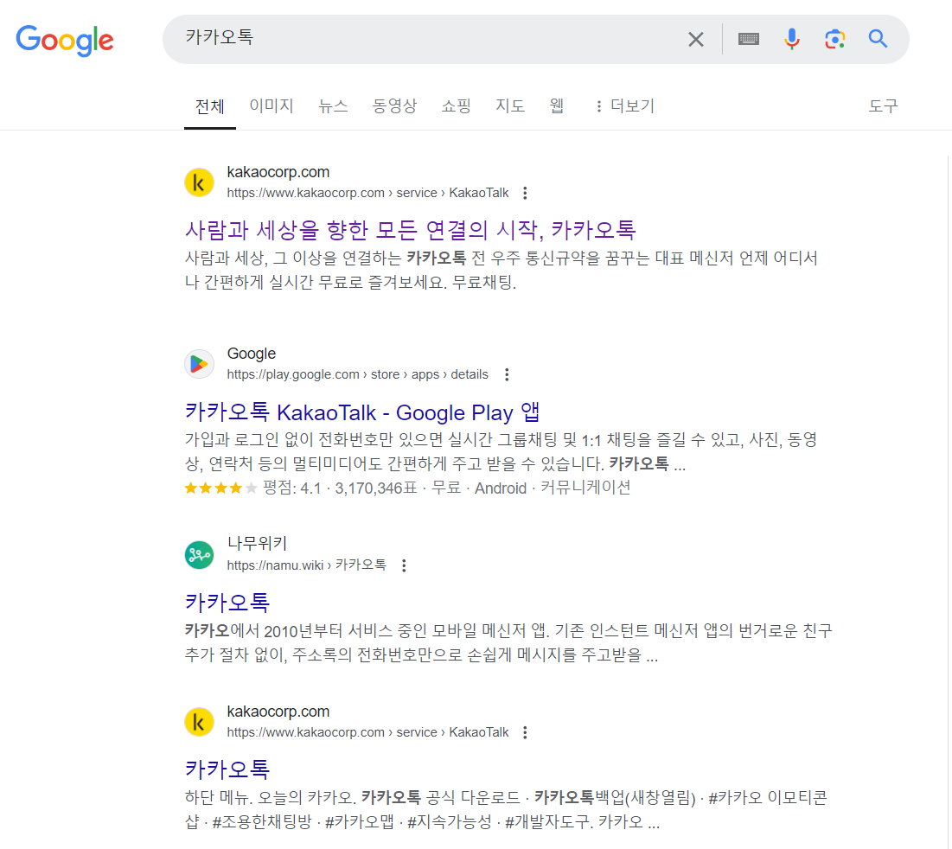Open the on-screen keyboard icon
The height and width of the screenshot is (849, 952).
click(748, 40)
